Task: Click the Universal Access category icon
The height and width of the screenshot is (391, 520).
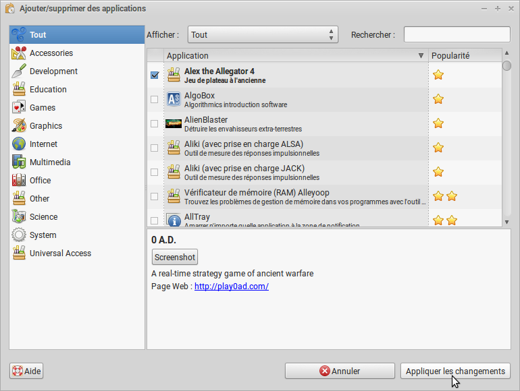Action: click(x=19, y=253)
